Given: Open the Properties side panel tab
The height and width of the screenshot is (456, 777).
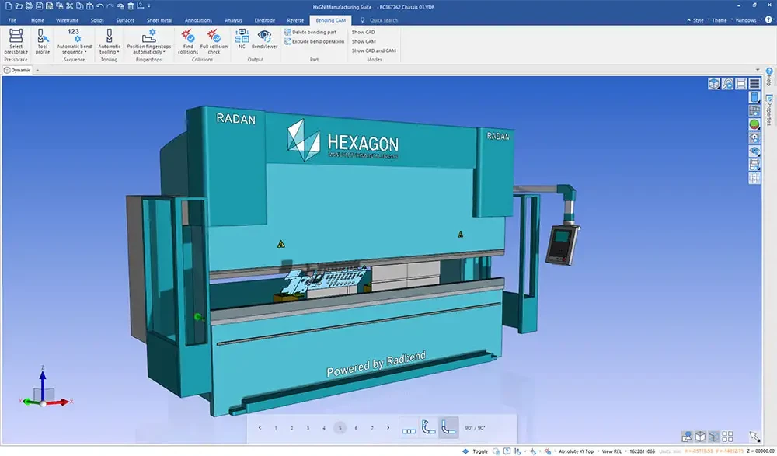Looking at the screenshot, I should pos(769,109).
